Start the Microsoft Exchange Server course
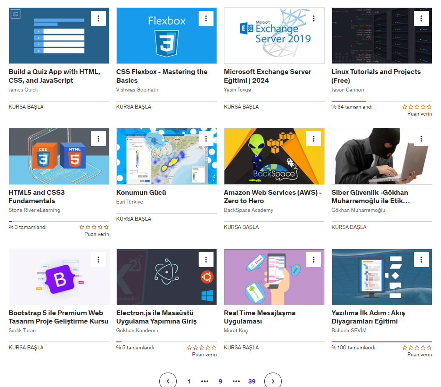 pos(241,107)
